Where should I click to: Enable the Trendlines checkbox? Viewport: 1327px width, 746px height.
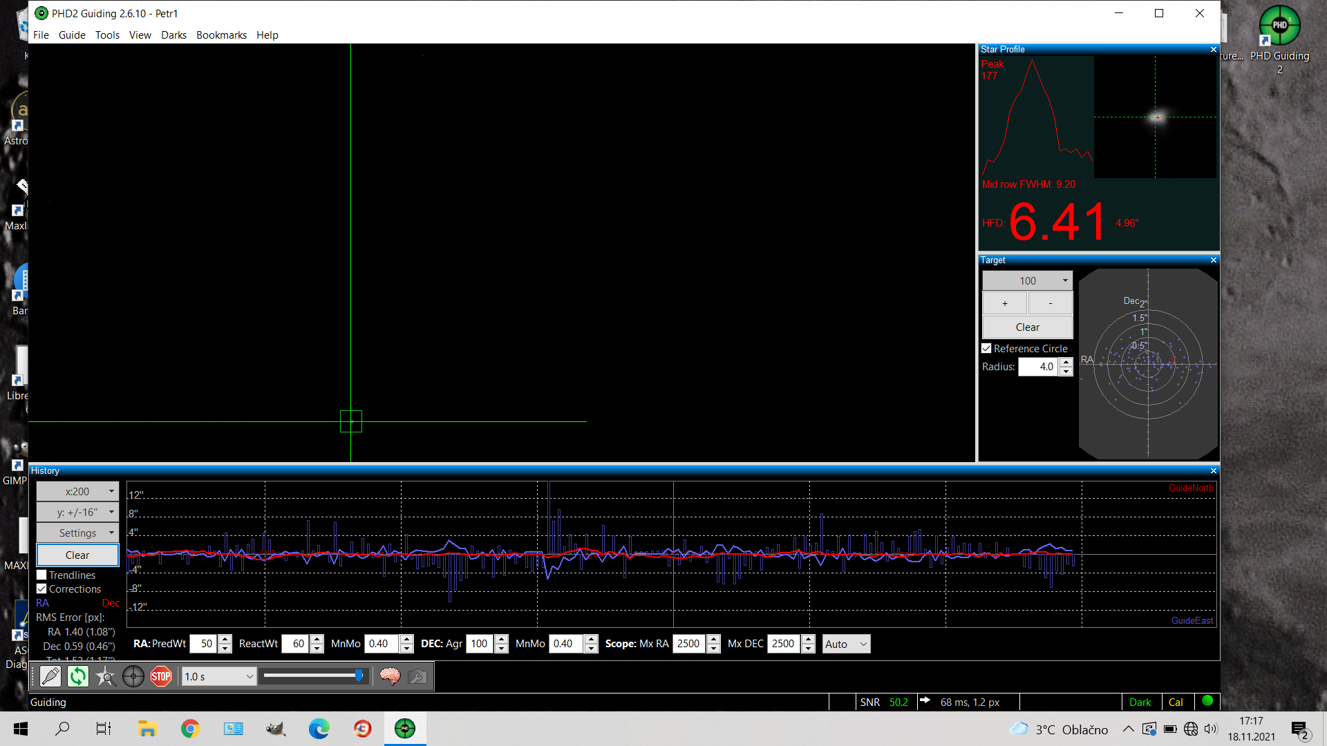41,575
